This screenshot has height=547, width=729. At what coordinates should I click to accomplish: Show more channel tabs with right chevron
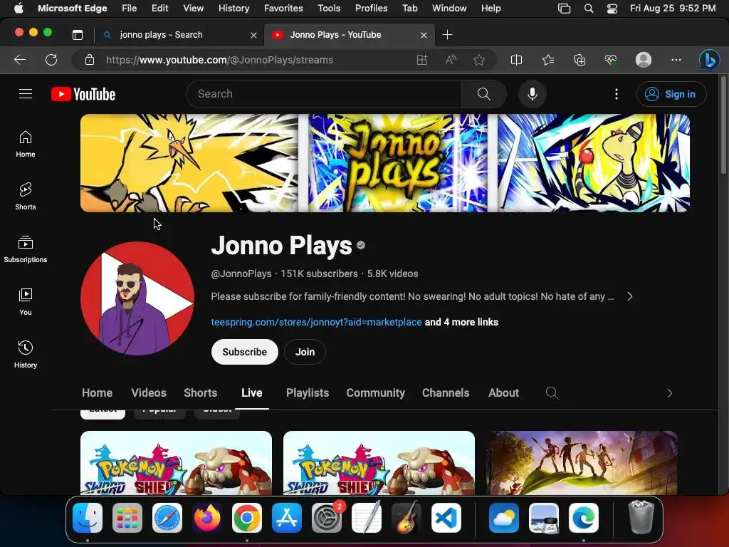tap(669, 393)
